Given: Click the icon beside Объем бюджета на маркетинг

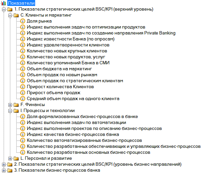Looking at the screenshot, I should pyautogui.click(x=23, y=69).
